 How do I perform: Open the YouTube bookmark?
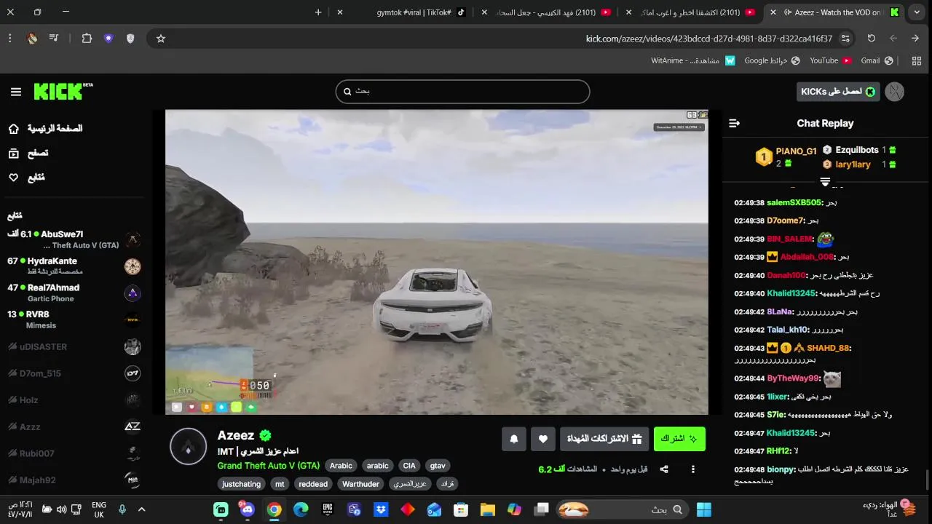click(x=830, y=61)
